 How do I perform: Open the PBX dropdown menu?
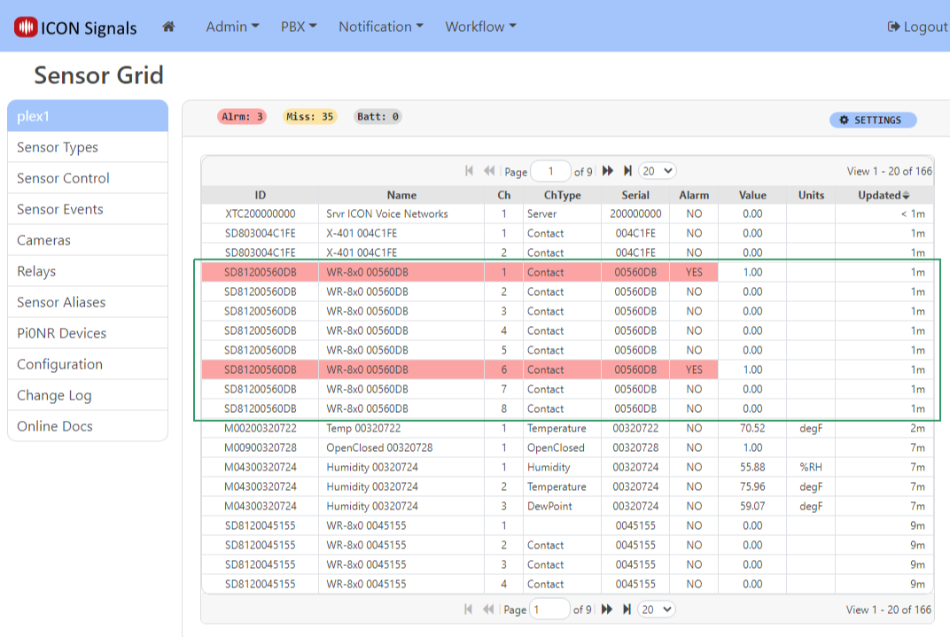click(299, 27)
